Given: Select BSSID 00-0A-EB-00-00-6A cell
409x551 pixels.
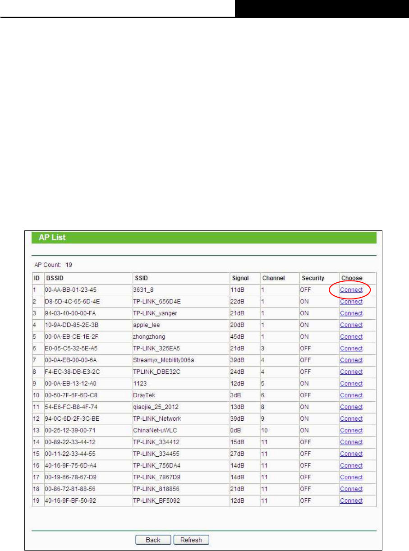Looking at the screenshot, I should coord(87,360).
